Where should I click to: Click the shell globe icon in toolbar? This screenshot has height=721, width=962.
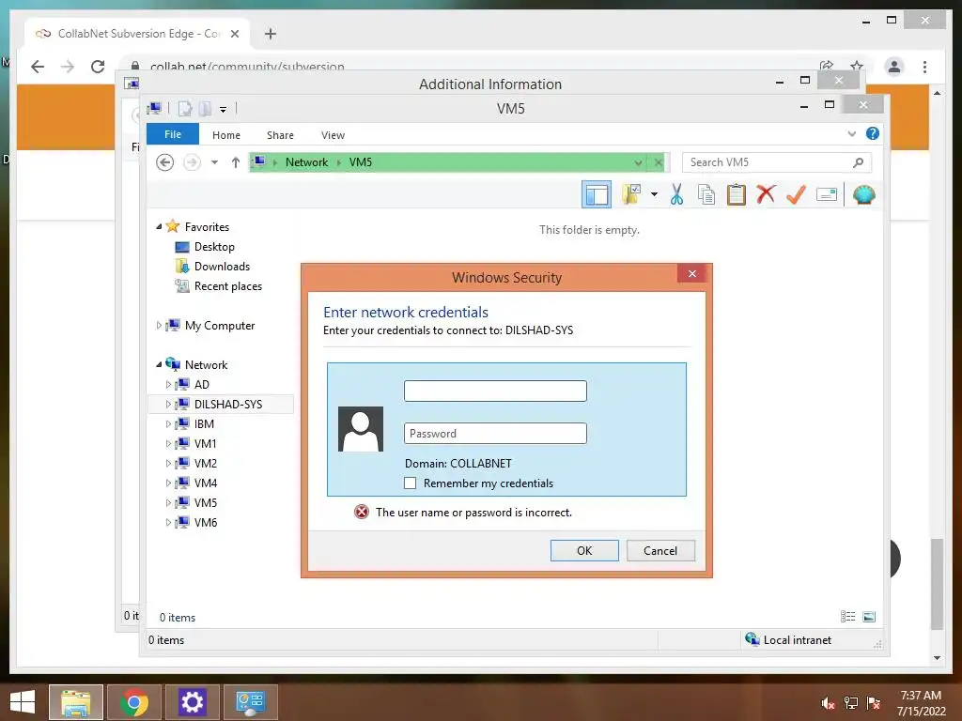(x=864, y=194)
